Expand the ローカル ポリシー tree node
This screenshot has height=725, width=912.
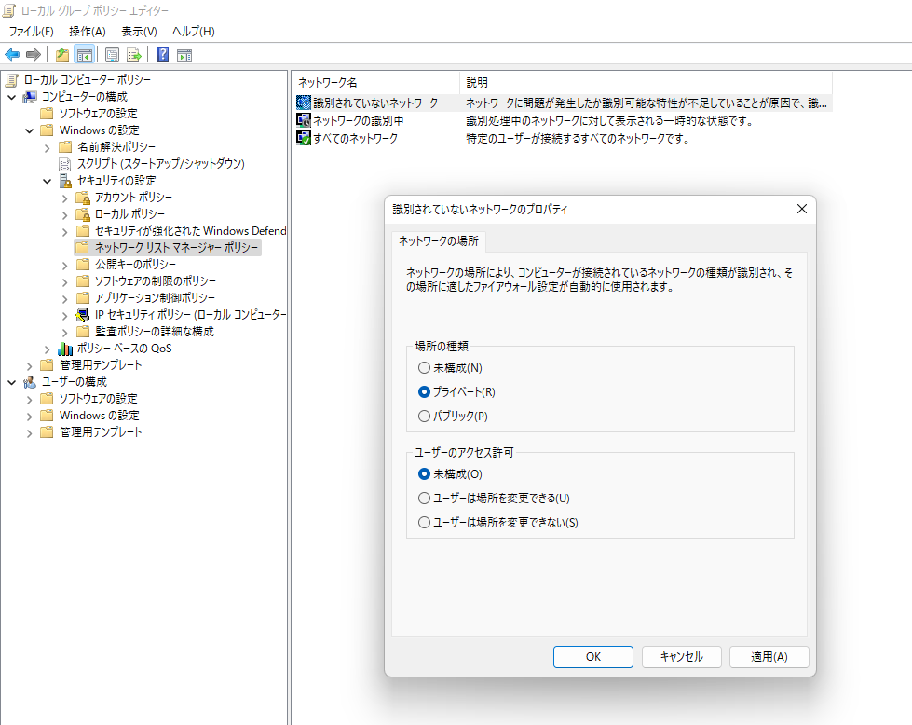click(x=64, y=214)
